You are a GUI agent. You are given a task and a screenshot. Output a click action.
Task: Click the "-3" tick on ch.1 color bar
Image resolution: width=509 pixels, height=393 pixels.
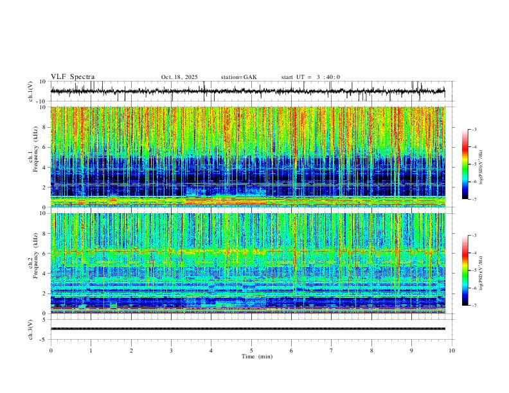tap(474, 129)
